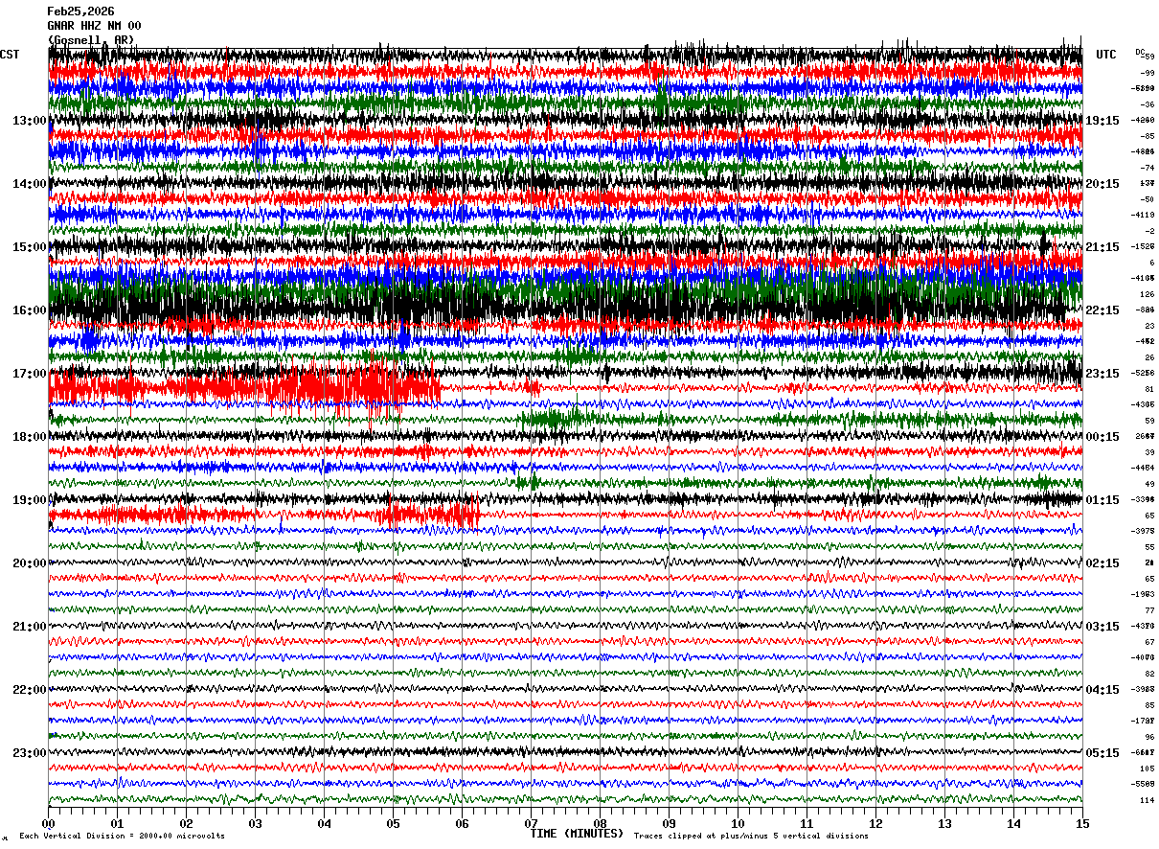Click the Traces clipped at plus/minus 5 note

pos(751,837)
